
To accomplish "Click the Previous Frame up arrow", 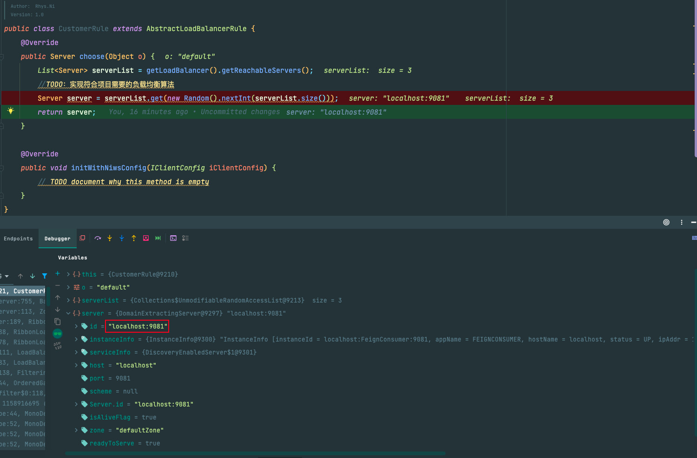I will click(20, 276).
